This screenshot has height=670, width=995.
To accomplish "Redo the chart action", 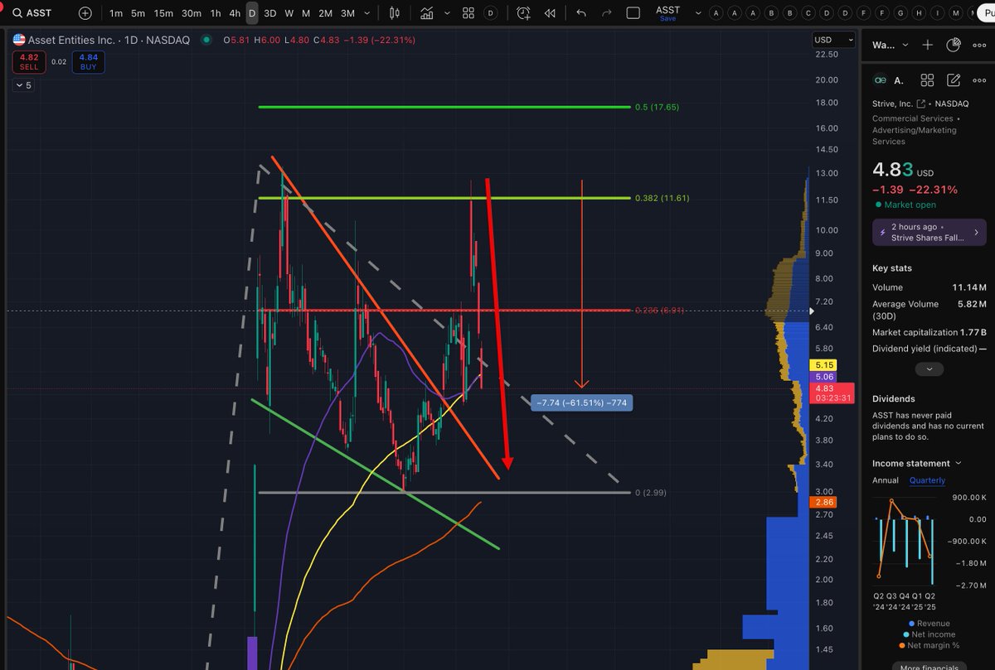I will 606,13.
